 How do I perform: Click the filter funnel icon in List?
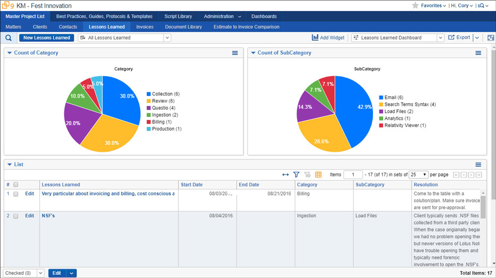(296, 175)
